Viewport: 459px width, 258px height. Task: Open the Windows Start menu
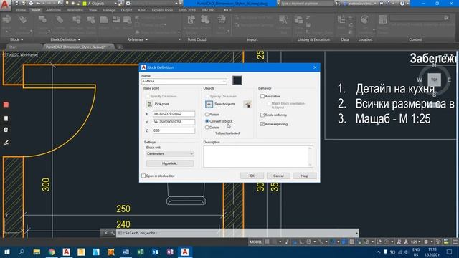[x=6, y=252]
